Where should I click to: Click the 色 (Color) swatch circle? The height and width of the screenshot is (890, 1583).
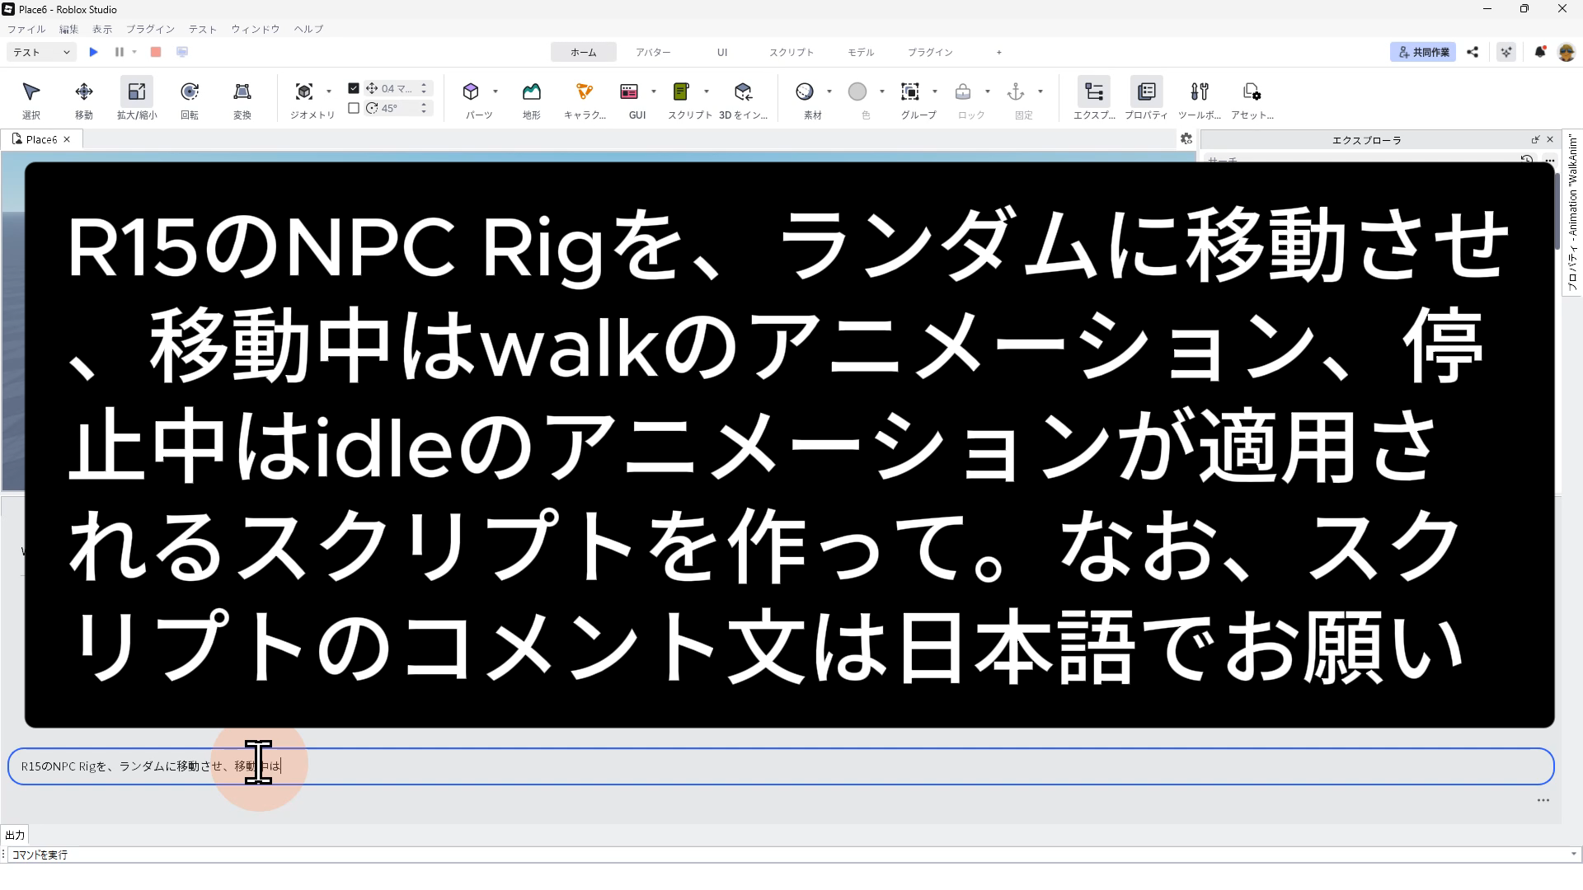pyautogui.click(x=857, y=91)
